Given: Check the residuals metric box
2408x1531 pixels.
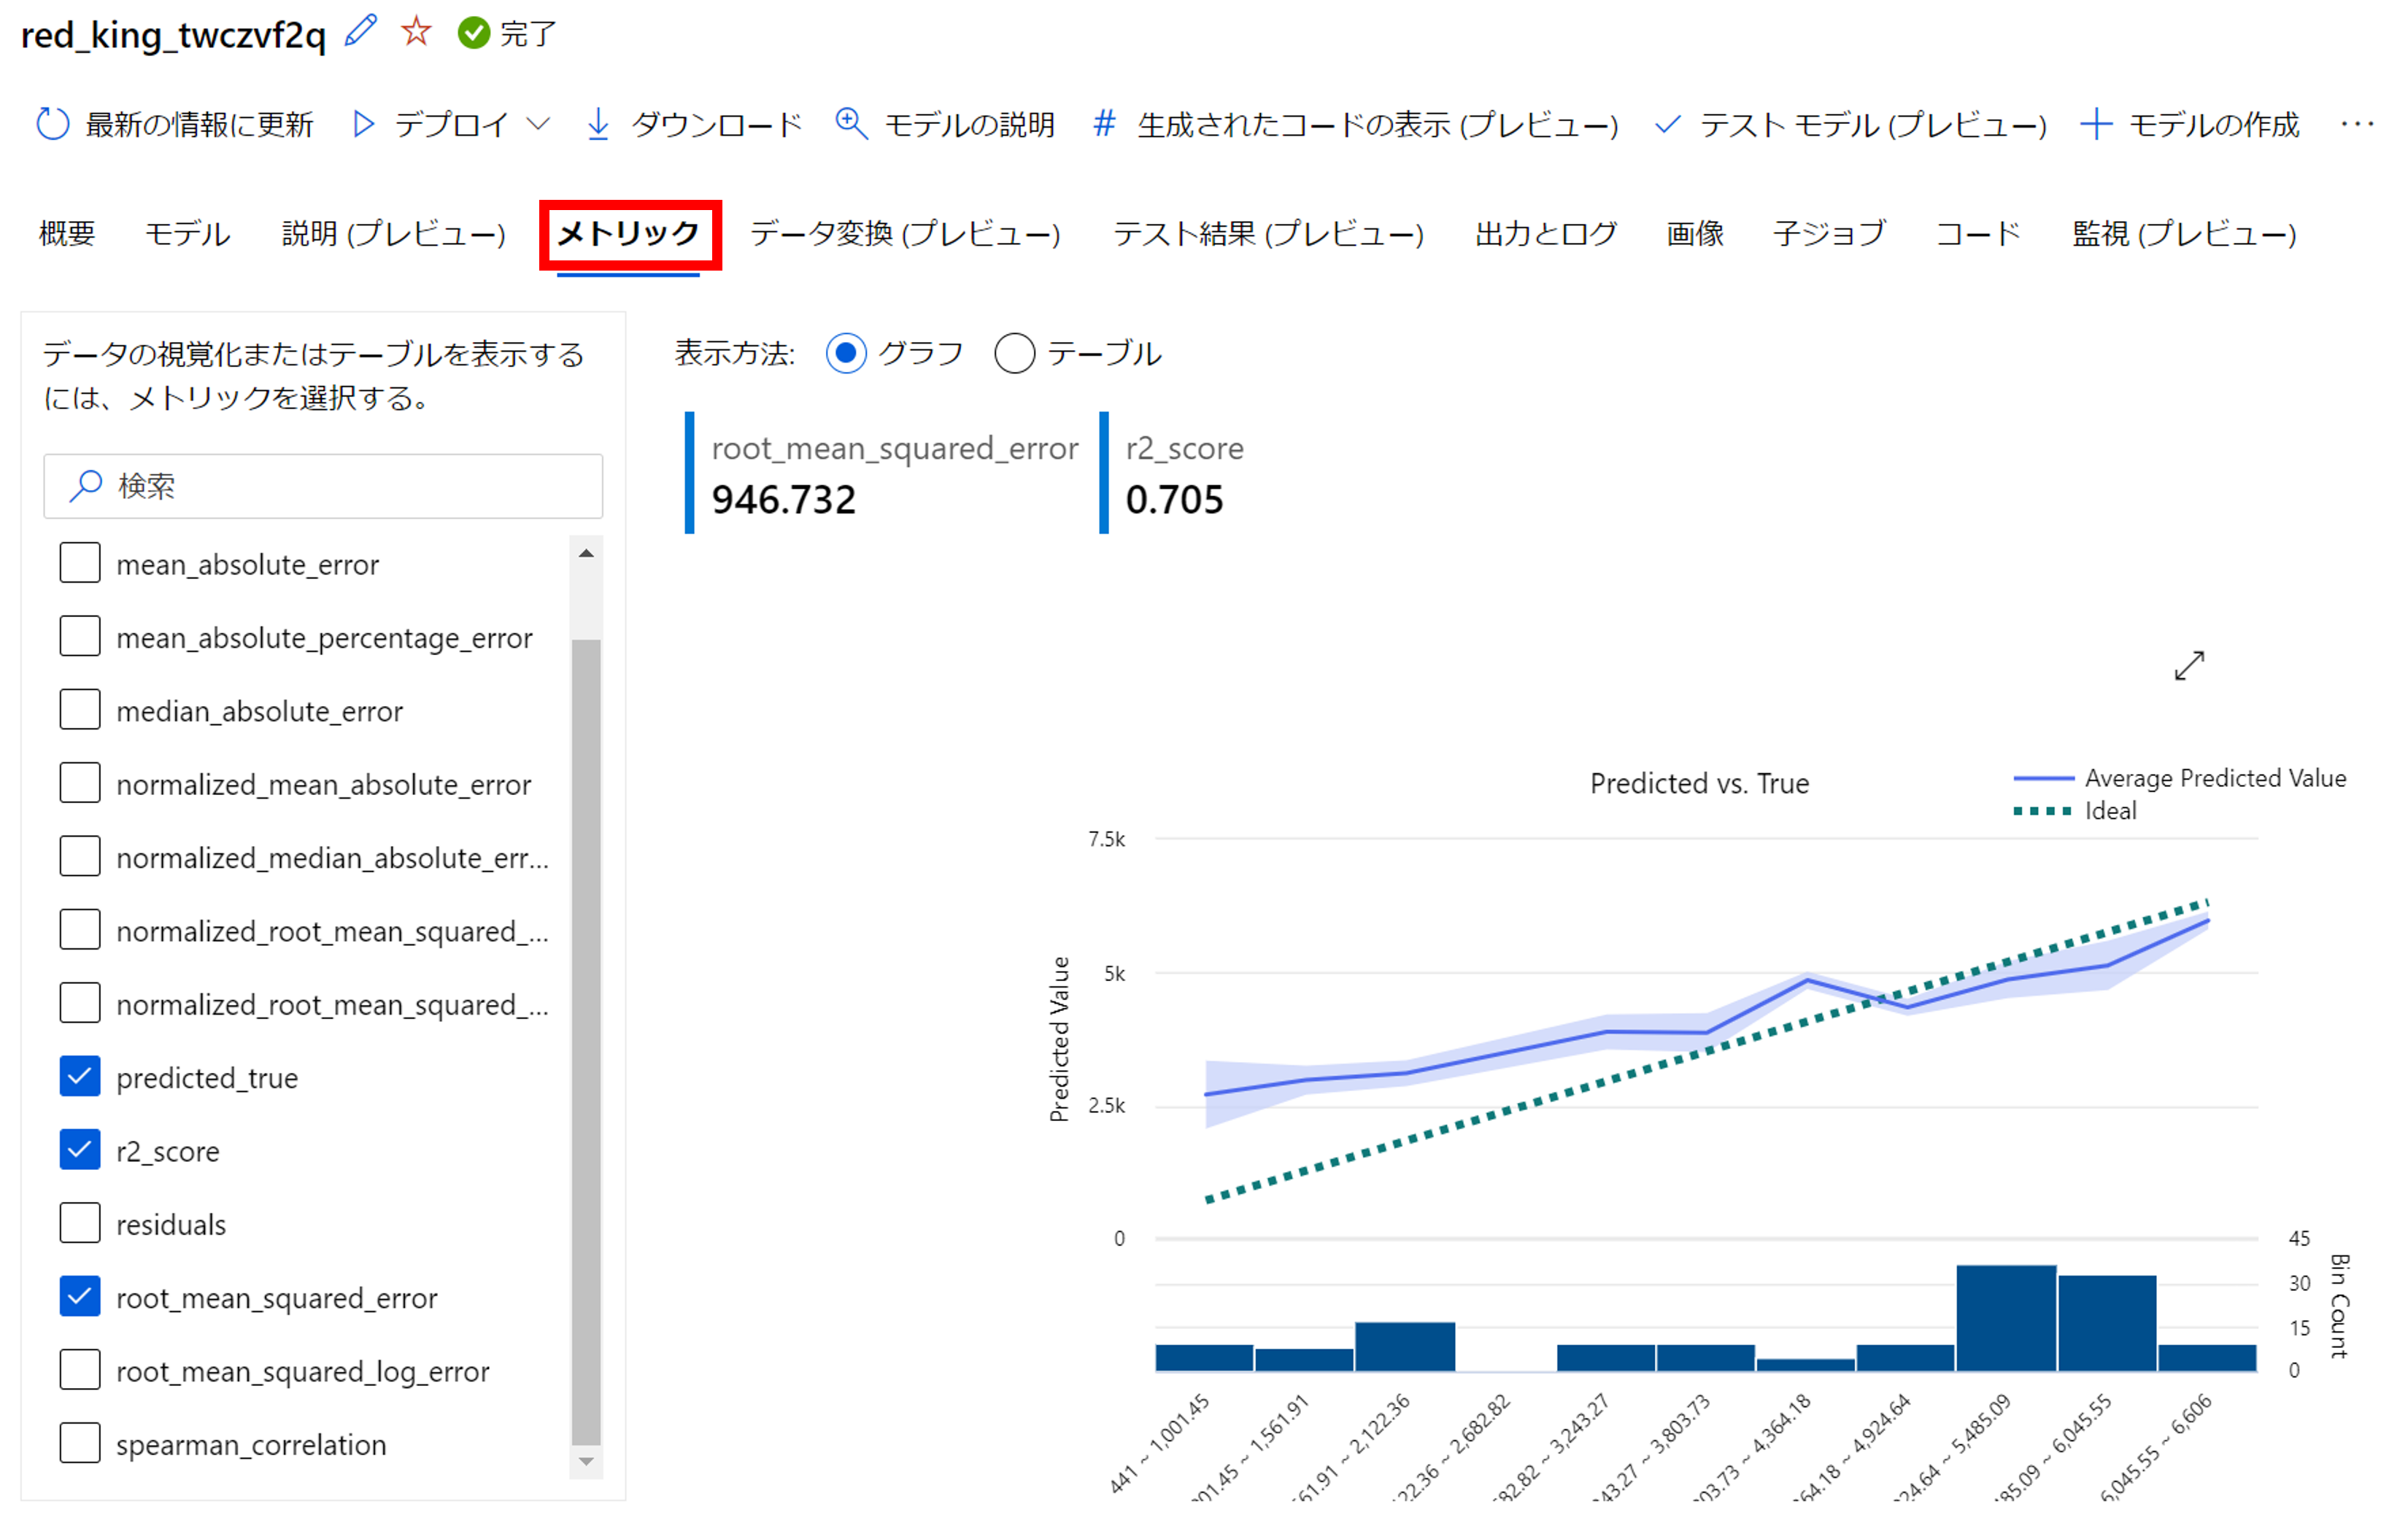Looking at the screenshot, I should (80, 1223).
